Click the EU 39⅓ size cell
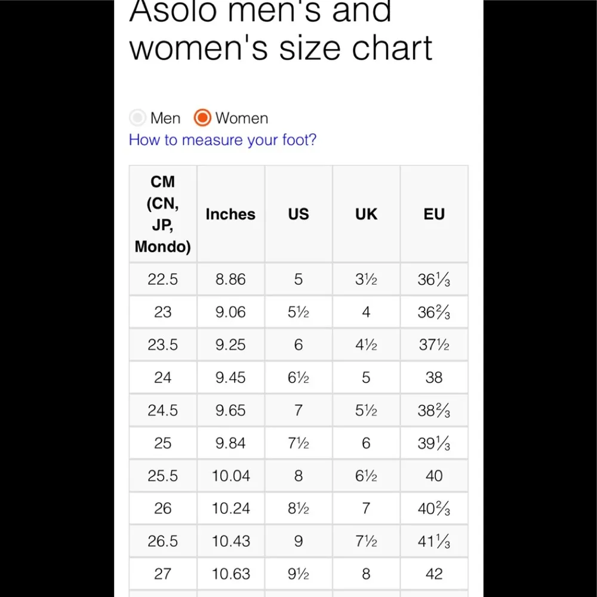597x597 pixels. (x=434, y=444)
